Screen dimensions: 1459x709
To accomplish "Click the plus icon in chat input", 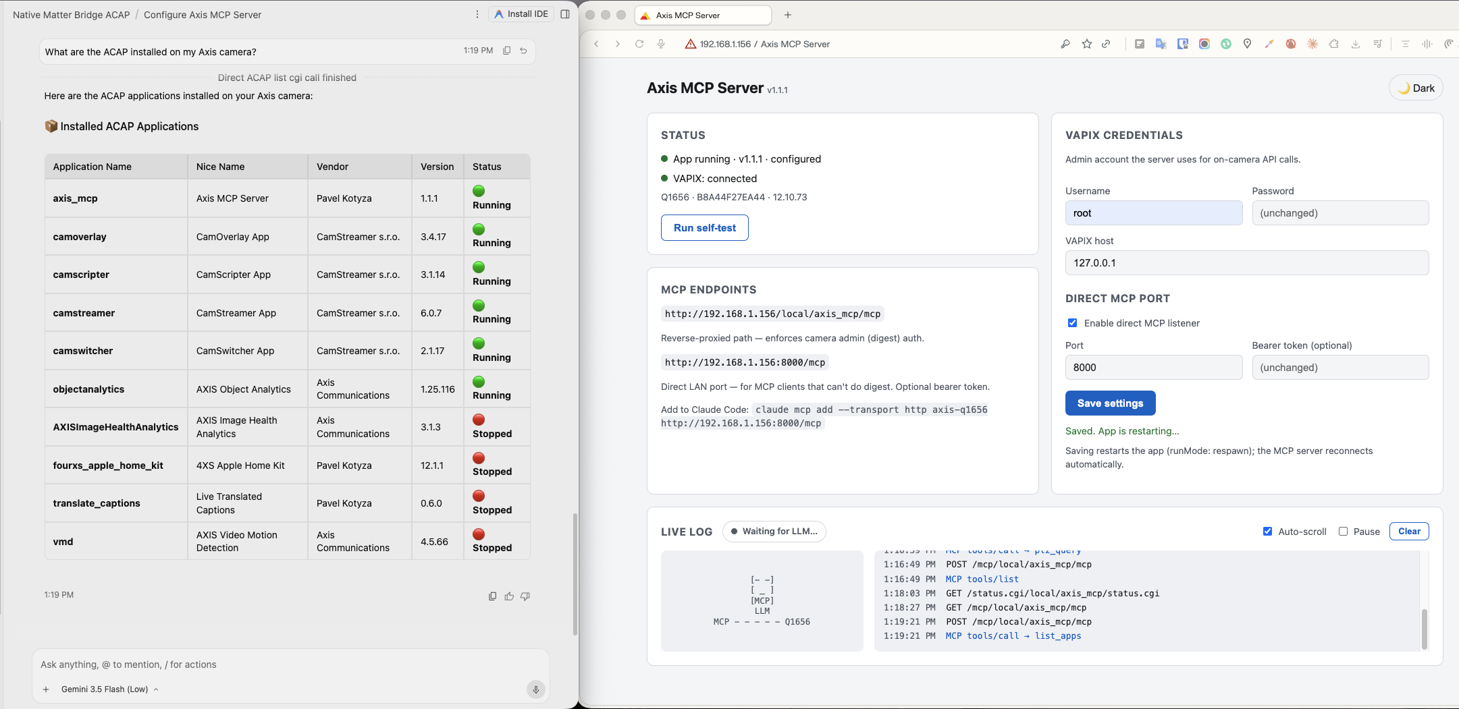I will (46, 689).
